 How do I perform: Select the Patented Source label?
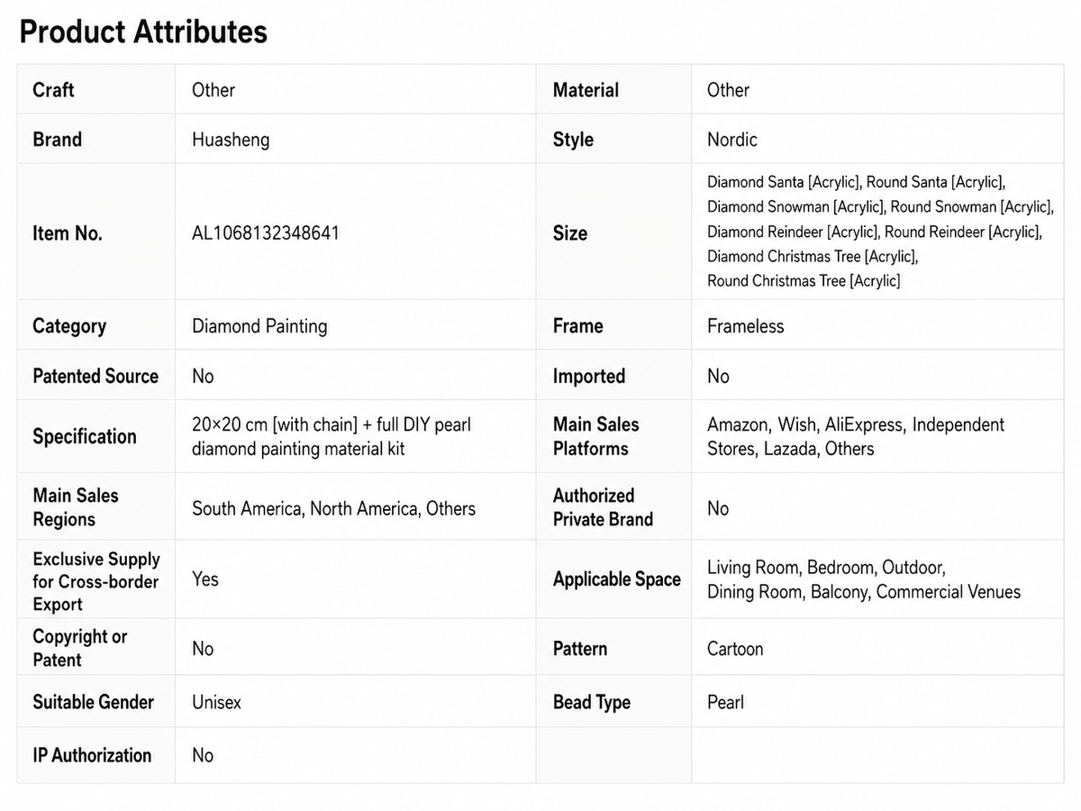(x=95, y=376)
